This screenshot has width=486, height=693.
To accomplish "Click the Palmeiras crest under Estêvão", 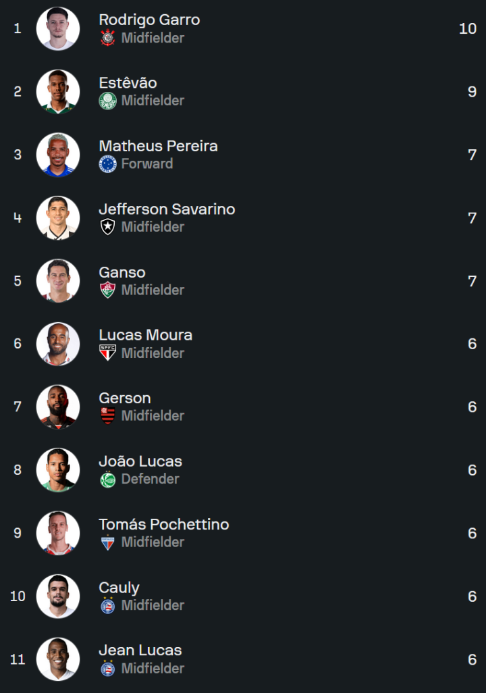I will click(107, 101).
